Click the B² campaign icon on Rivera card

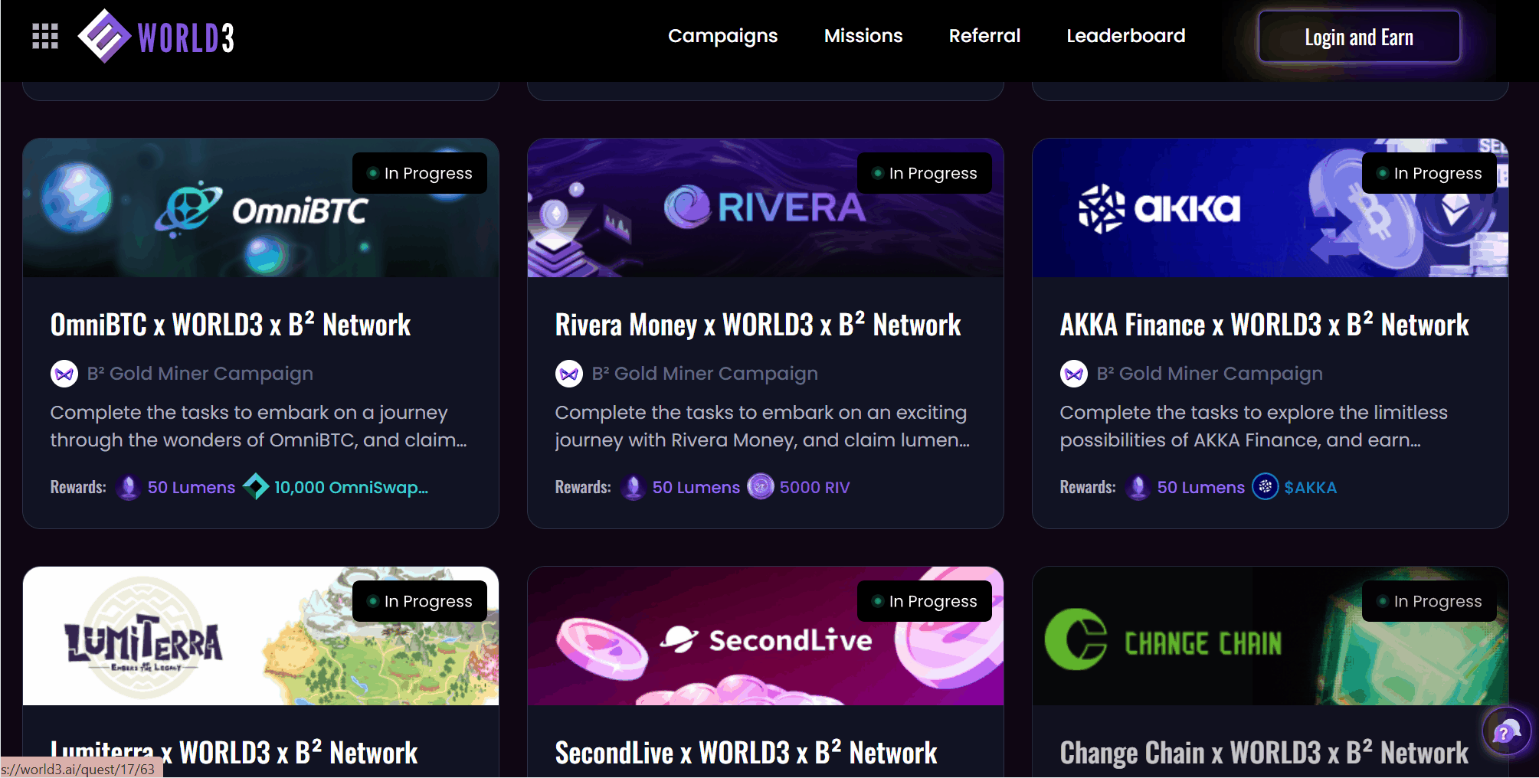(568, 374)
